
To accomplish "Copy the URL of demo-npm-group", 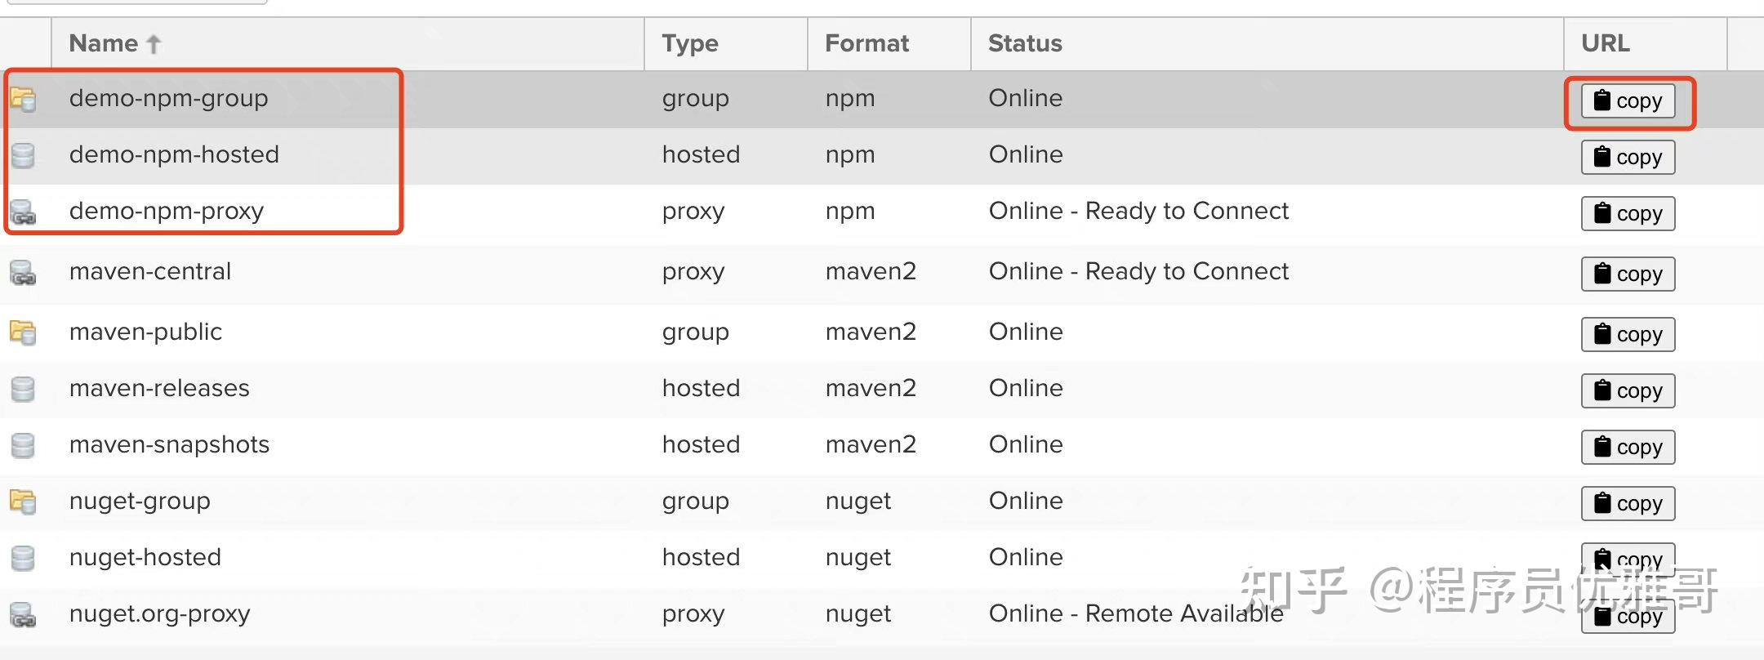I will coord(1627,100).
